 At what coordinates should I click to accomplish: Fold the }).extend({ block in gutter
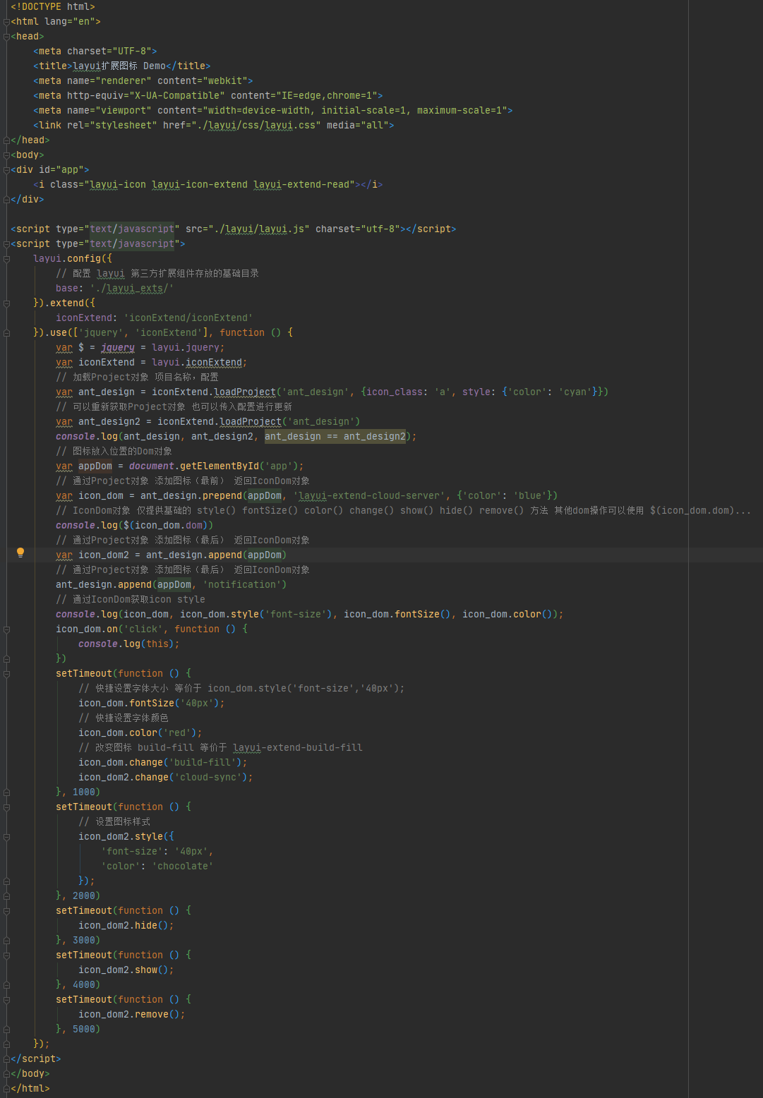(x=6, y=303)
